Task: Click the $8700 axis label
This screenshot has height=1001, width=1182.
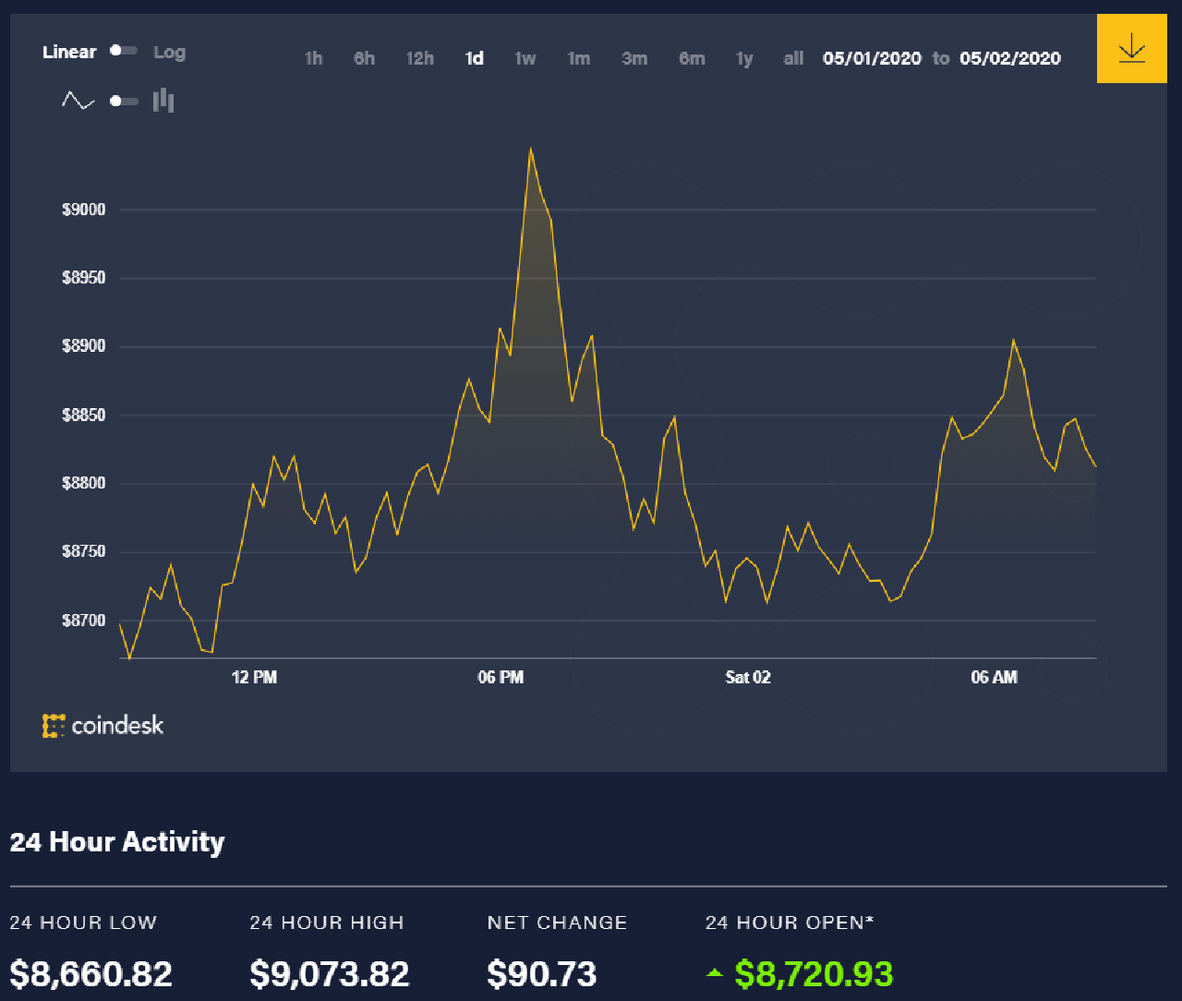Action: [x=84, y=621]
